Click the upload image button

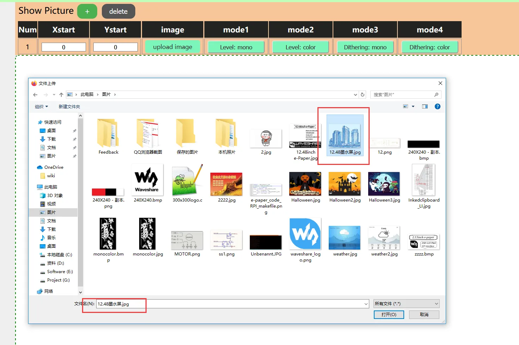pyautogui.click(x=173, y=47)
